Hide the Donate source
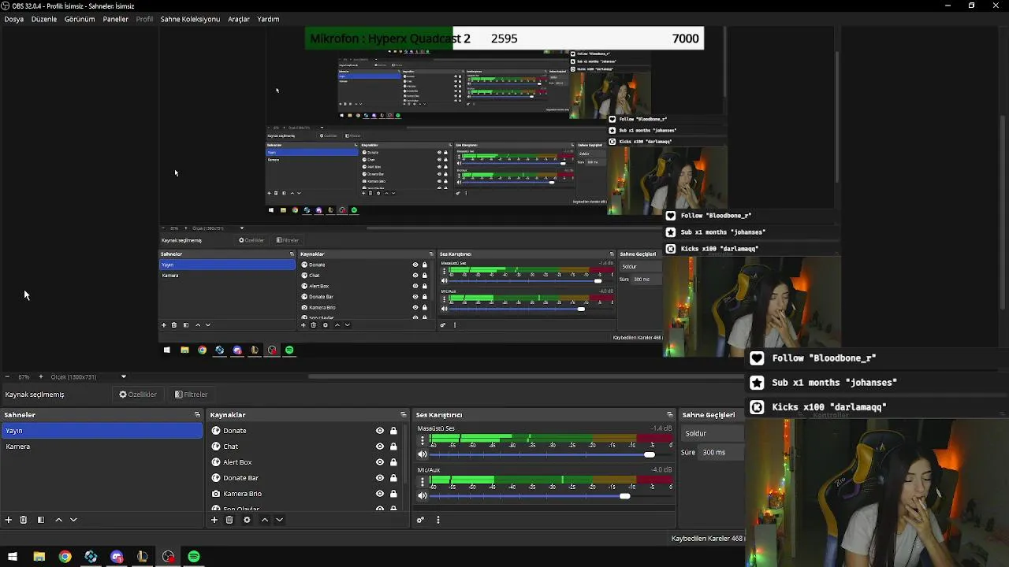Screen dimensions: 1009x567 point(380,431)
